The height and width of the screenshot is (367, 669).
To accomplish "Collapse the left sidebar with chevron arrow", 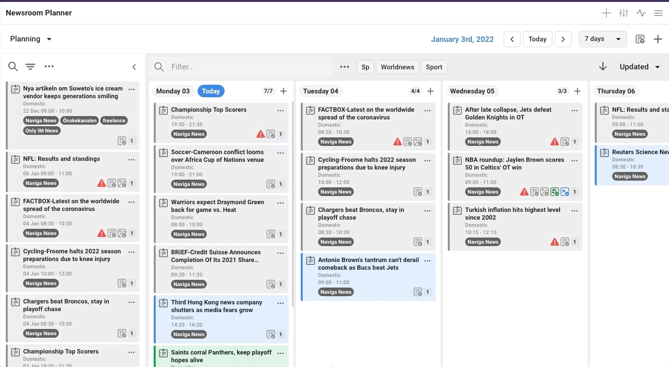I will (134, 67).
